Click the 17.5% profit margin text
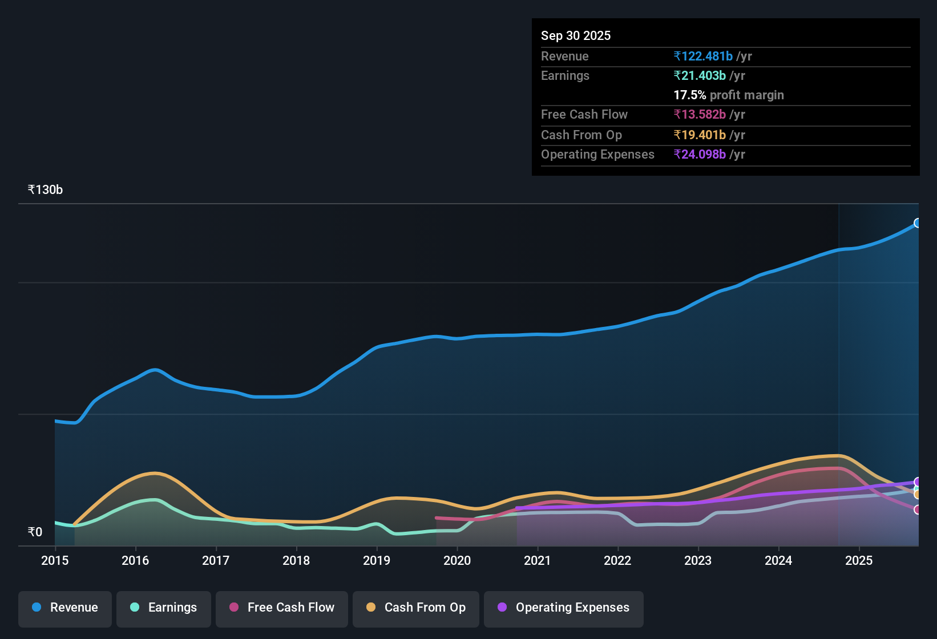This screenshot has width=937, height=639. click(x=729, y=95)
